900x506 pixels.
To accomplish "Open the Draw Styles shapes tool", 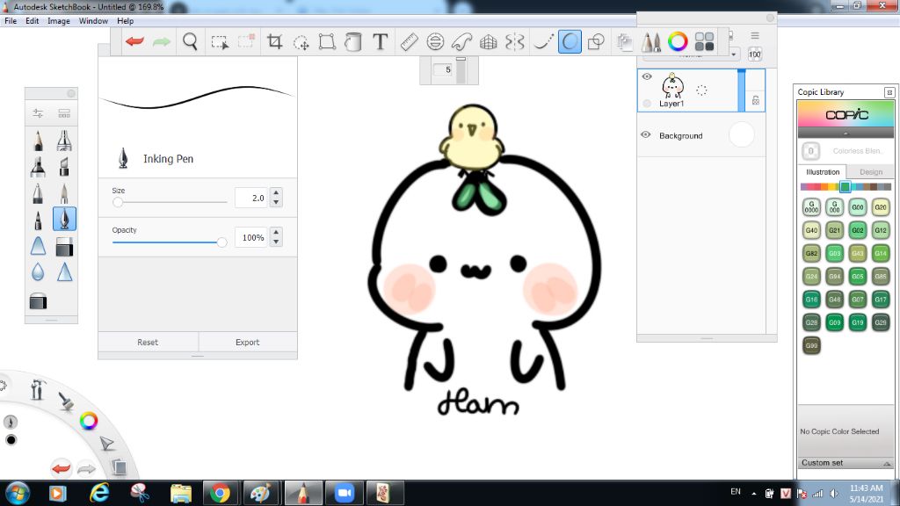I will pyautogui.click(x=597, y=41).
